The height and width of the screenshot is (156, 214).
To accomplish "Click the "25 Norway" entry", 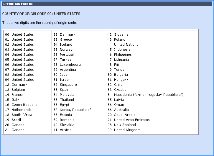I will click(x=63, y=50).
